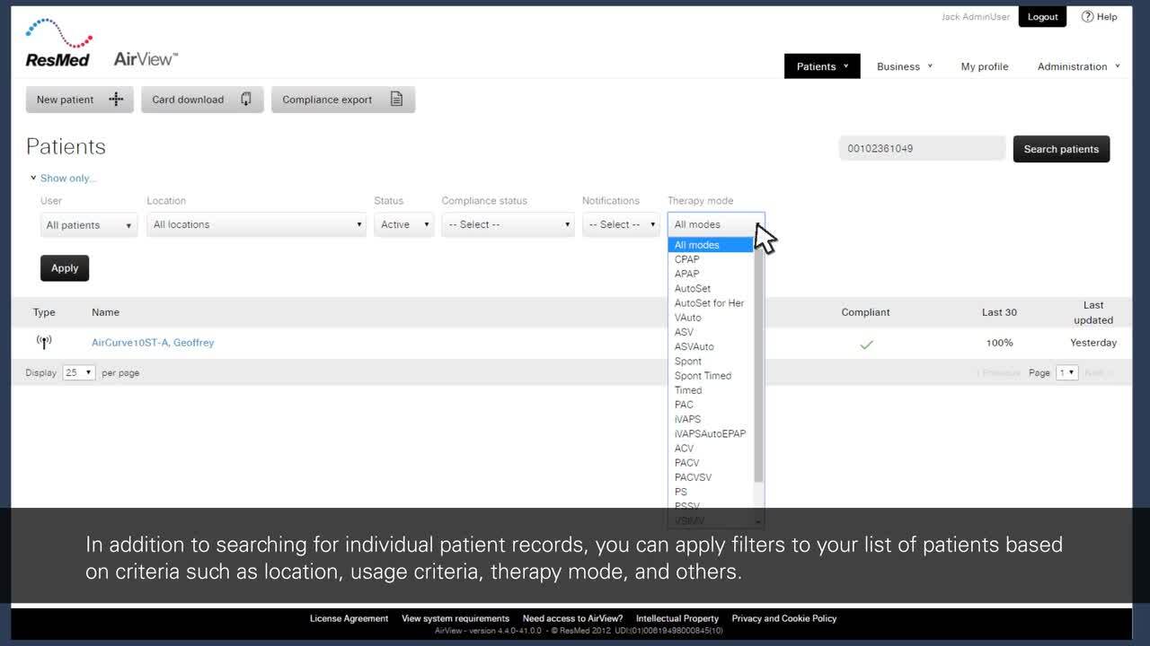Choose iVAPS in therapy mode list
Screen dimensions: 1150x646
687,419
